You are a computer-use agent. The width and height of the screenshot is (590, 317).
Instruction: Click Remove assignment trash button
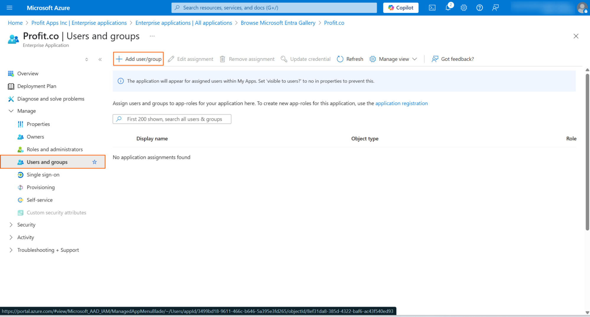(247, 59)
